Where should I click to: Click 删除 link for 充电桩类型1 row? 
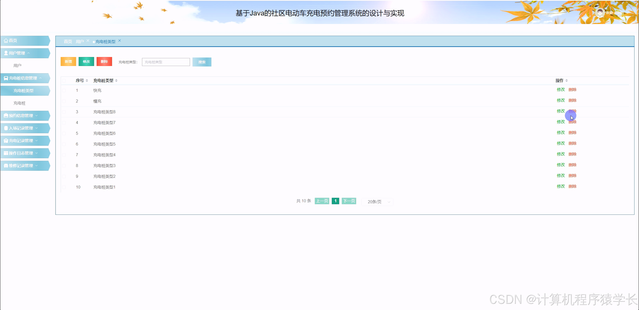tap(572, 186)
